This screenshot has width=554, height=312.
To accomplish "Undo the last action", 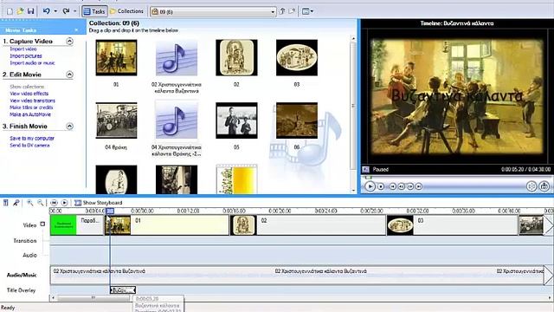I will click(46, 11).
